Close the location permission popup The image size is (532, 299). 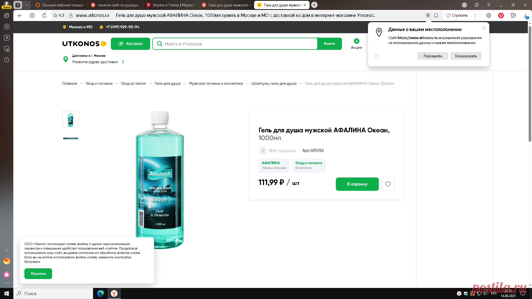point(484,28)
